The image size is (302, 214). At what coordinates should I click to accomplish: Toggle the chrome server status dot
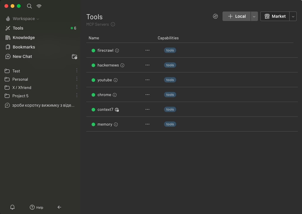click(93, 95)
